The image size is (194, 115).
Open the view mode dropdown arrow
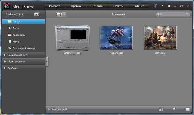(65, 14)
